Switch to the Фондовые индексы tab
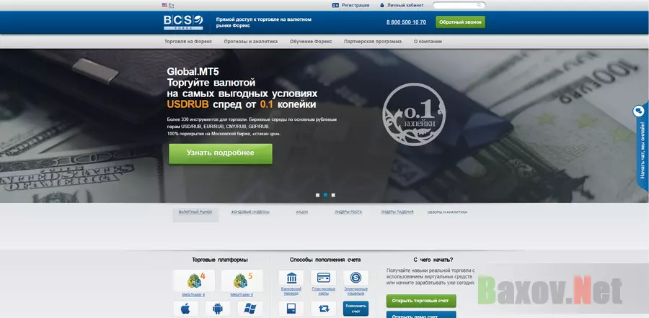The height and width of the screenshot is (318, 649). pos(250,212)
